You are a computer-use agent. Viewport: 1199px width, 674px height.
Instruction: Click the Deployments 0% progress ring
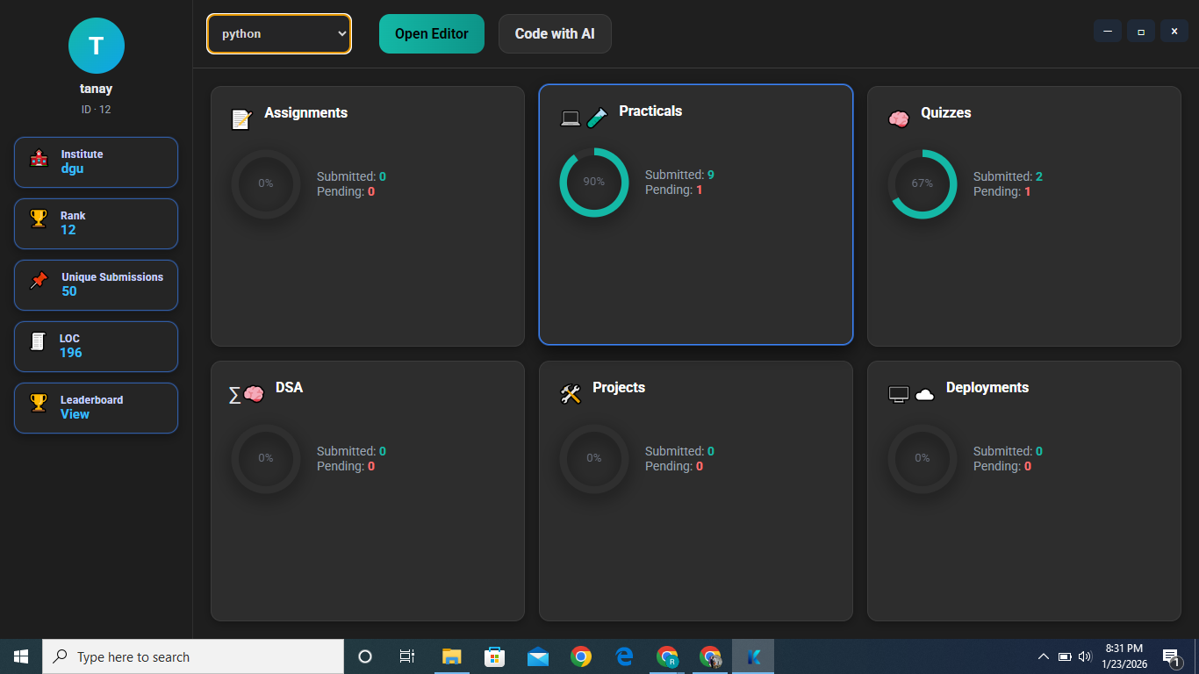click(923, 459)
